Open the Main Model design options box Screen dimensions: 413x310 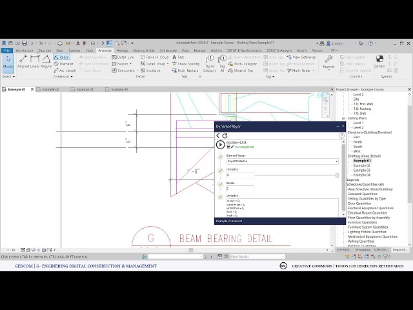[257, 256]
